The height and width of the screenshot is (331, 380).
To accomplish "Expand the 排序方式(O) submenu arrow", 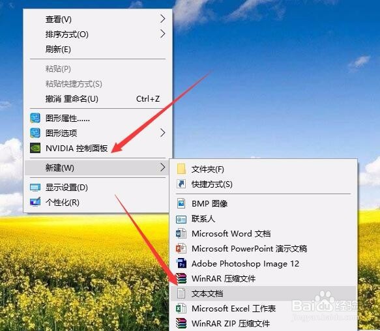I will 162,34.
